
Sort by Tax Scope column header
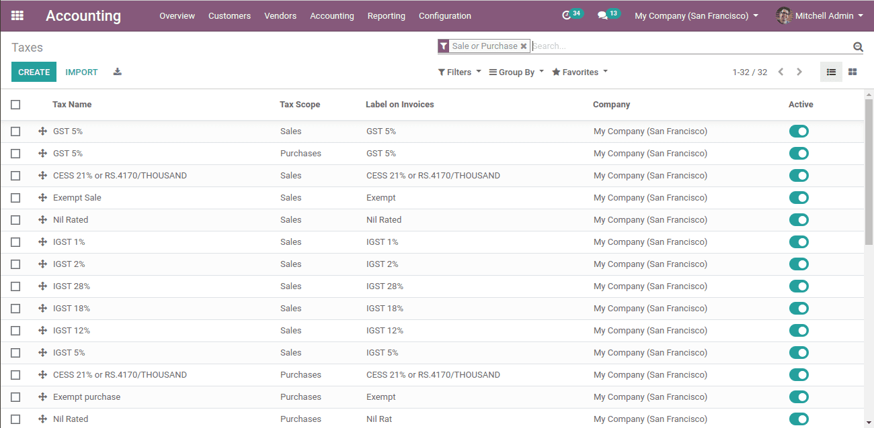coord(300,105)
